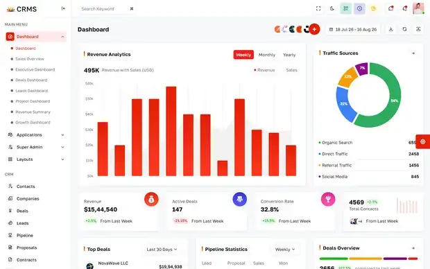Select Weekly in Revenue Analytics

pos(243,55)
